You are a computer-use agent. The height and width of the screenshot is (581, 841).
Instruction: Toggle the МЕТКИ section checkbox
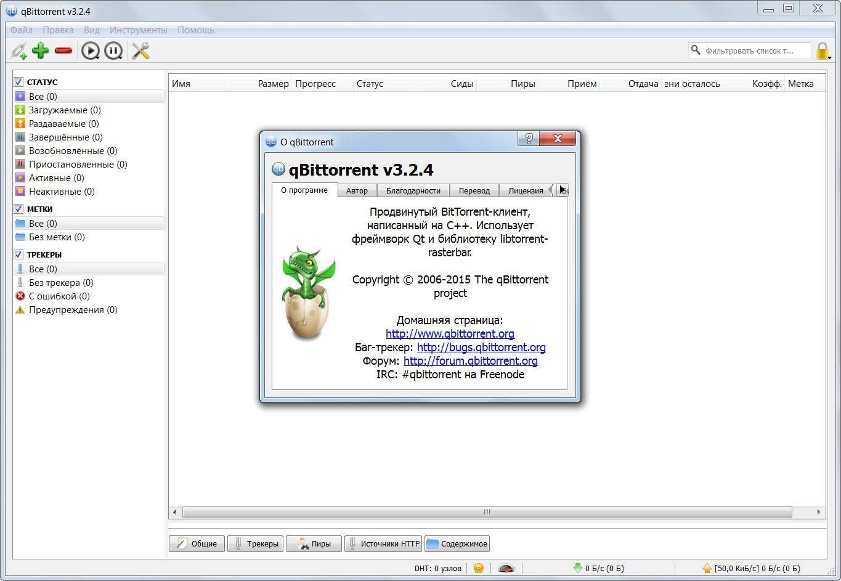tap(18, 209)
